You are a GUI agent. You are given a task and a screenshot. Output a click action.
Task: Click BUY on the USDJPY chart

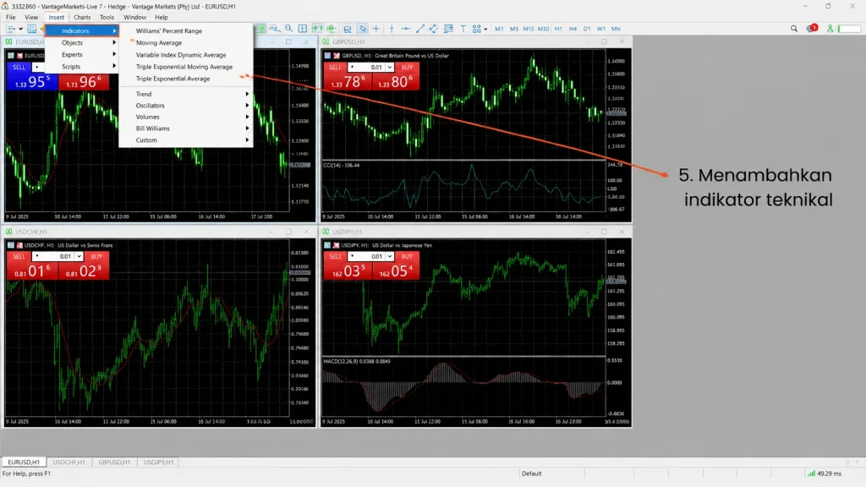[407, 256]
